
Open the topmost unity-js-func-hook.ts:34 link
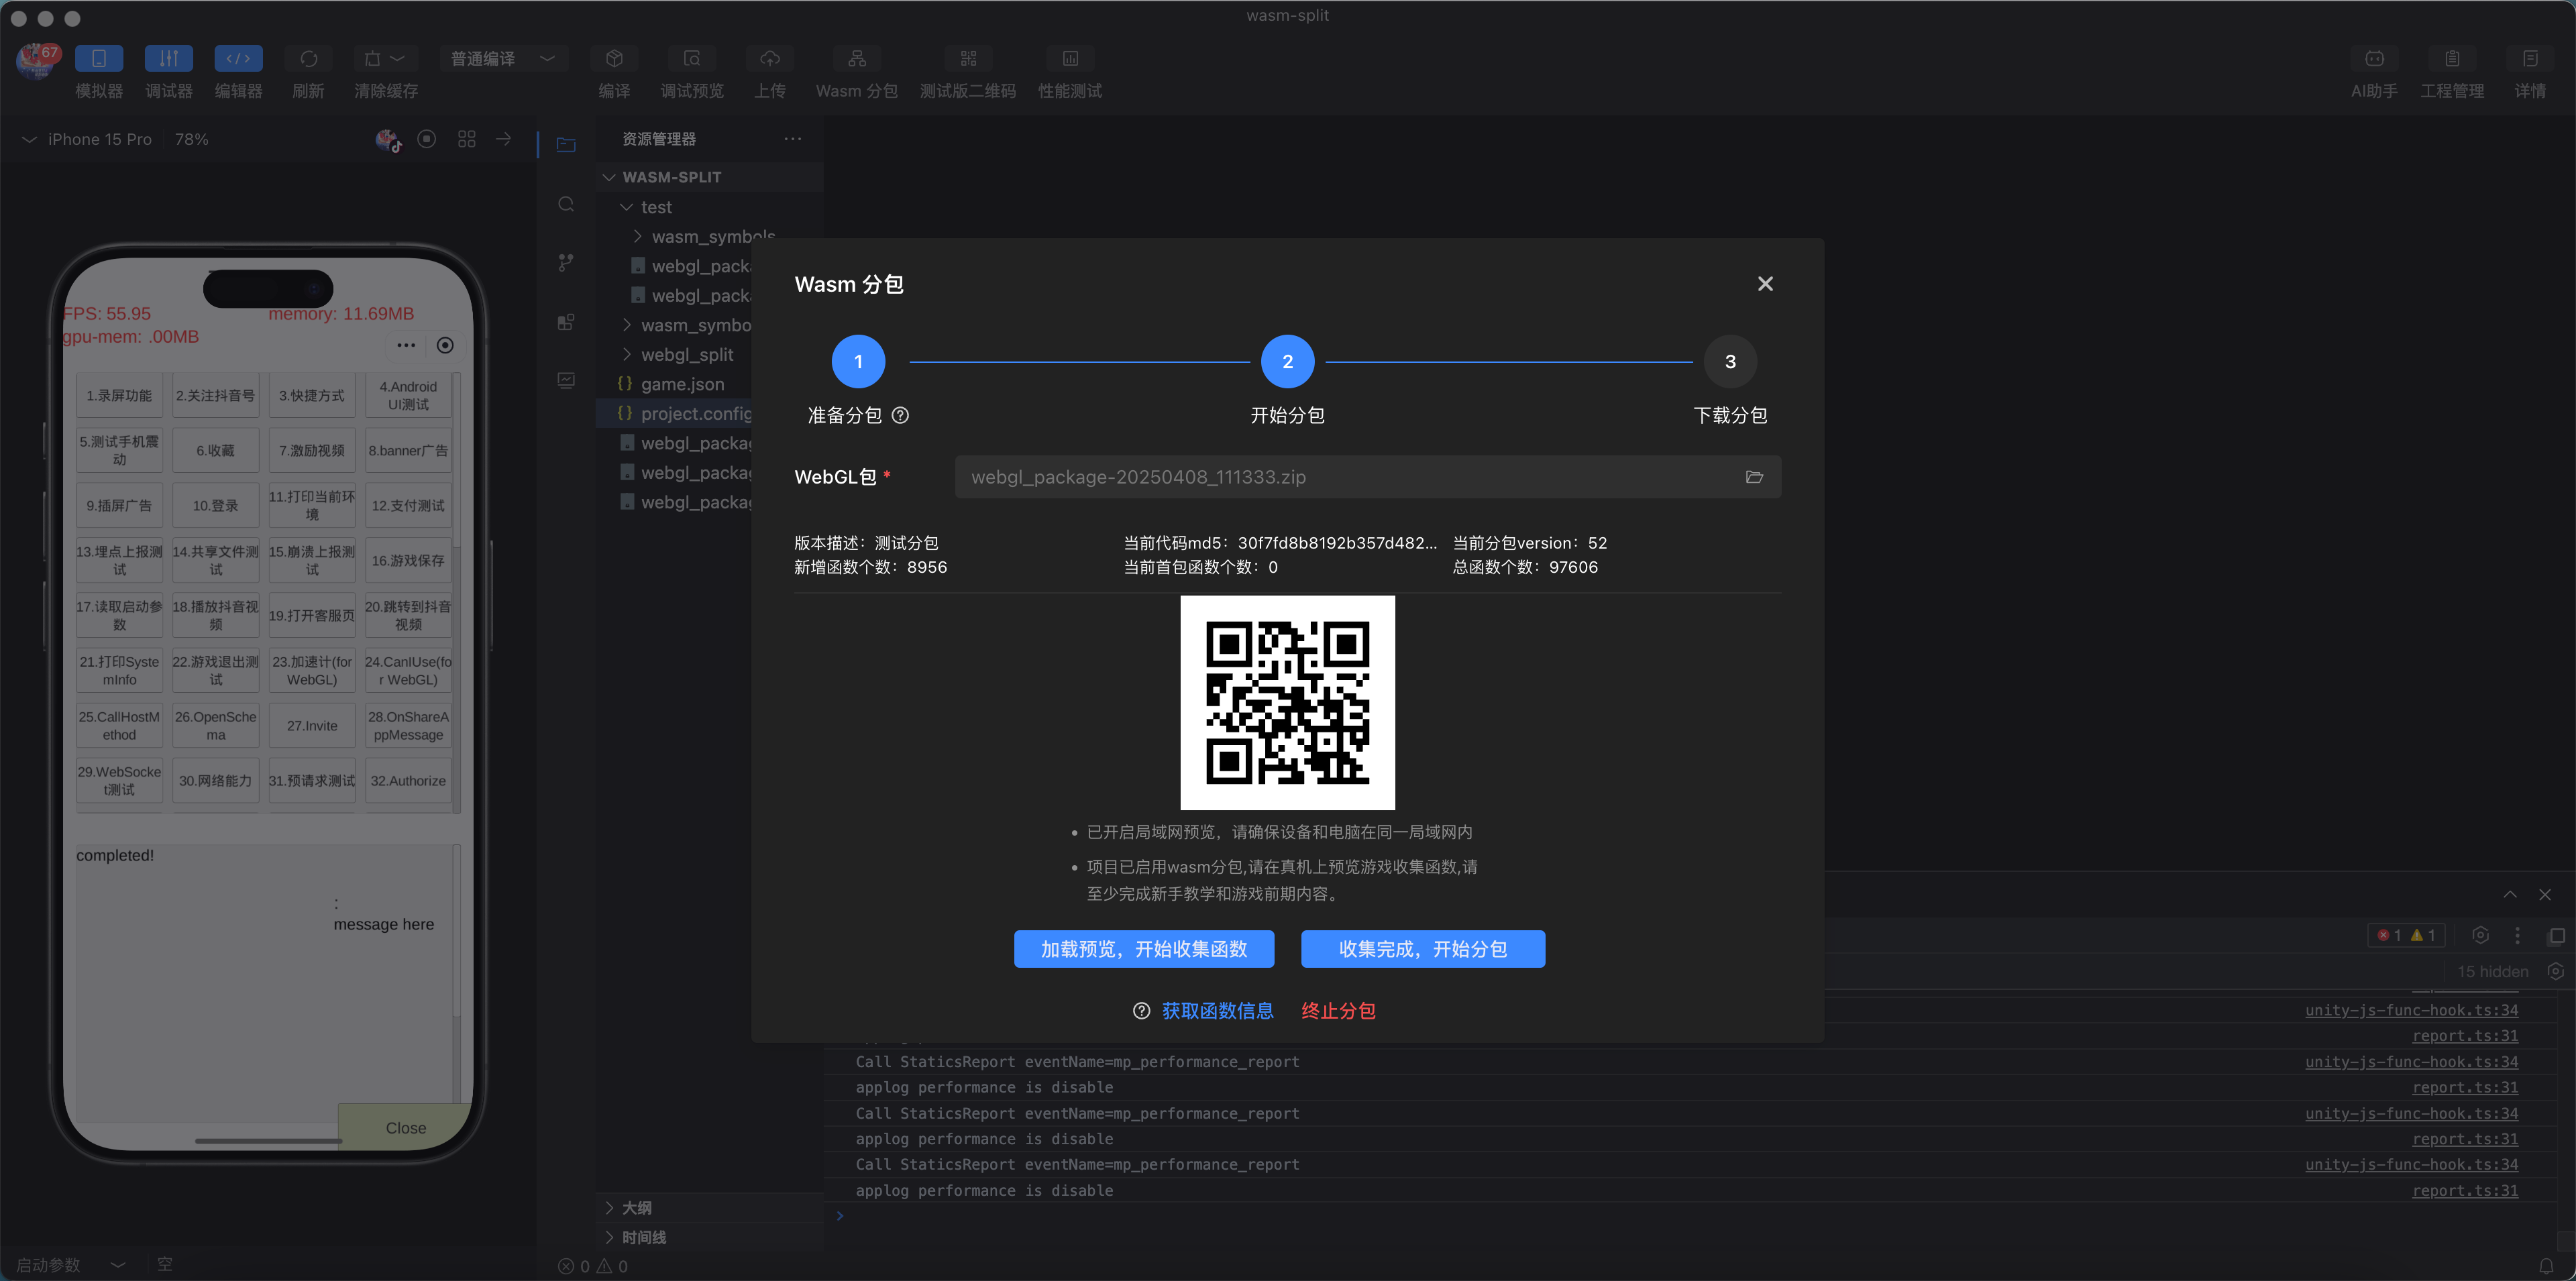click(2411, 1010)
